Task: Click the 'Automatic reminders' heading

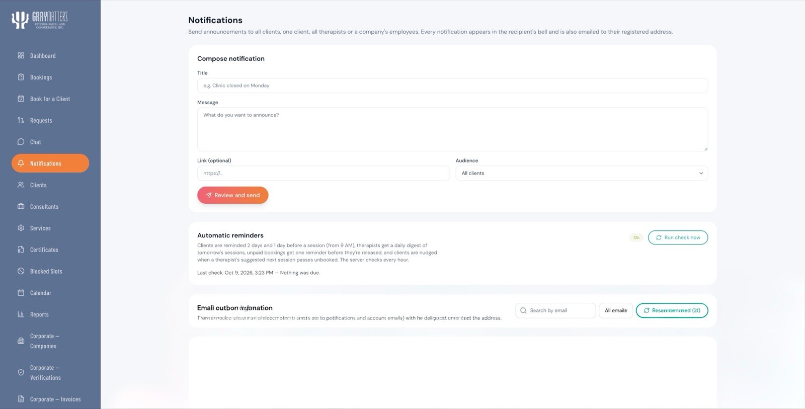Action: (230, 235)
